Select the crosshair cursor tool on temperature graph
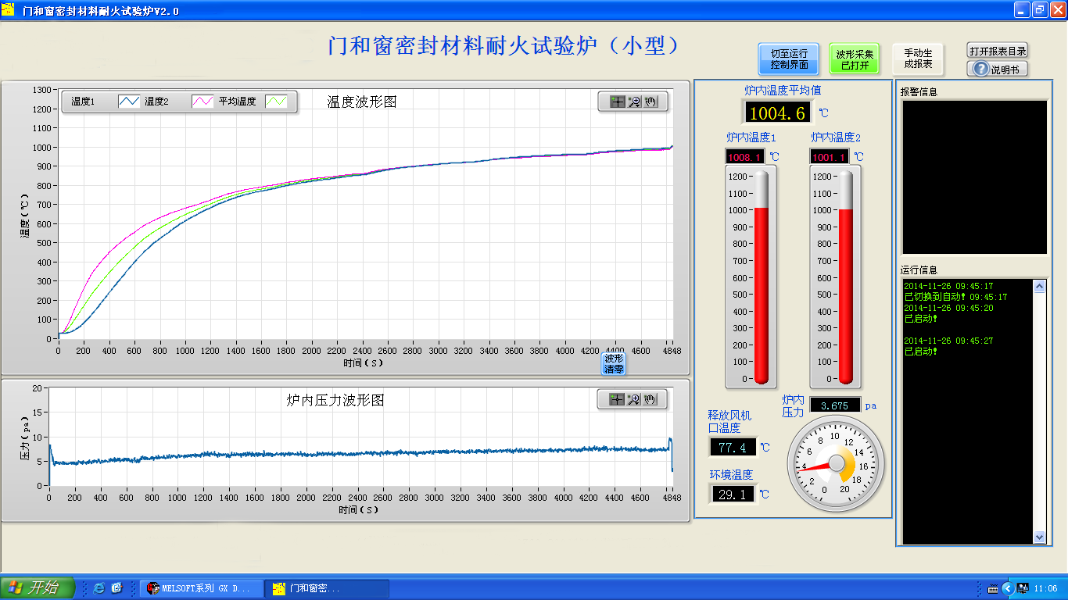This screenshot has height=600, width=1068. pos(618,102)
